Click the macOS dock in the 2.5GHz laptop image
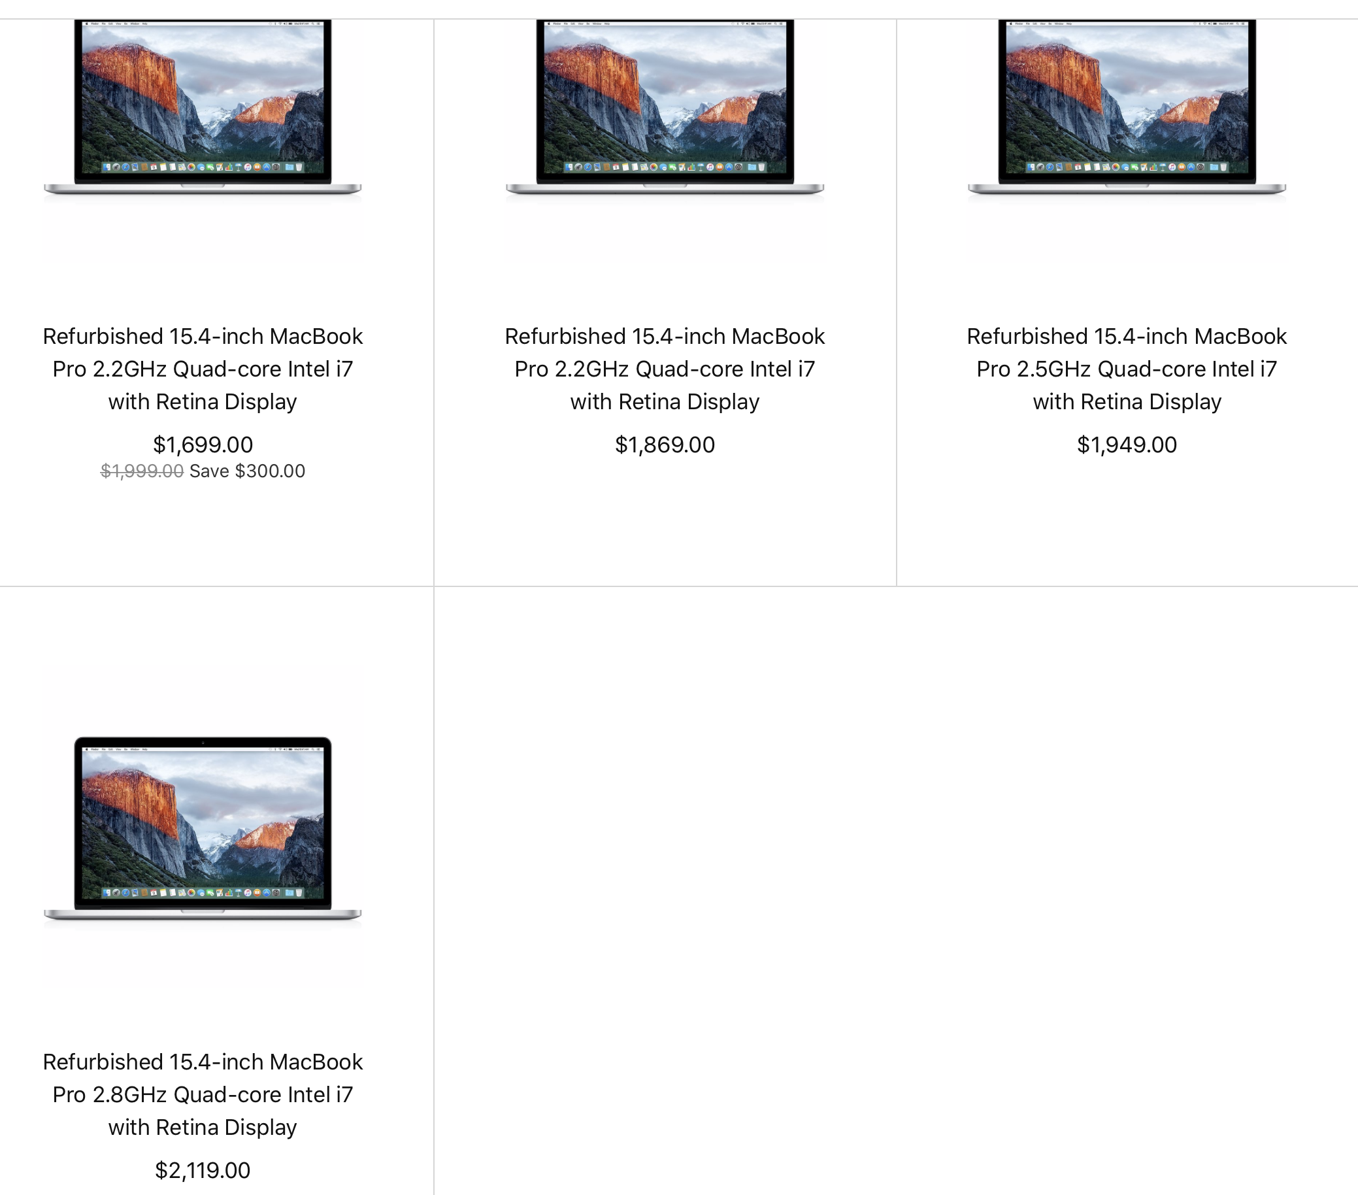Screen dimensions: 1358x1195 tap(1127, 167)
